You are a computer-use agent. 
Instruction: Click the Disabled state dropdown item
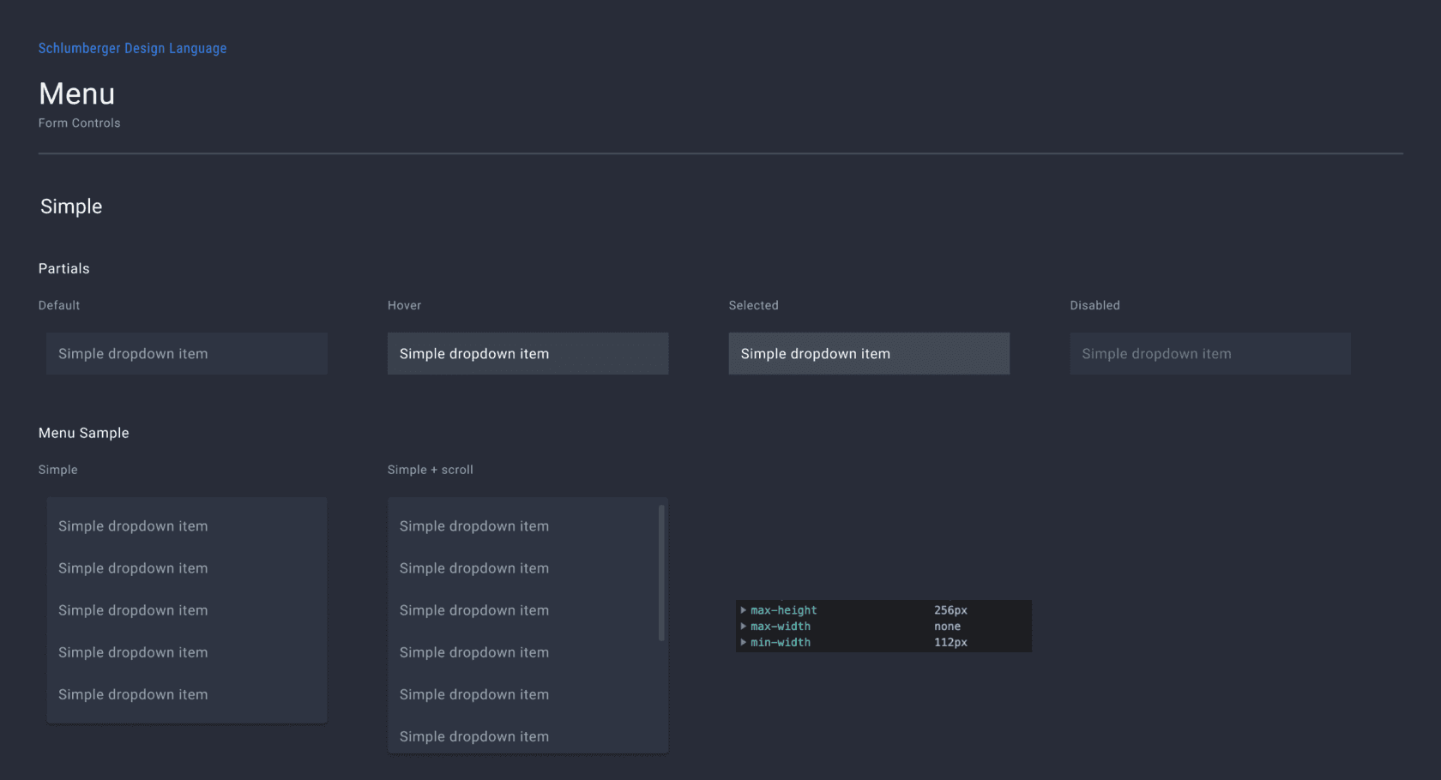tap(1210, 353)
